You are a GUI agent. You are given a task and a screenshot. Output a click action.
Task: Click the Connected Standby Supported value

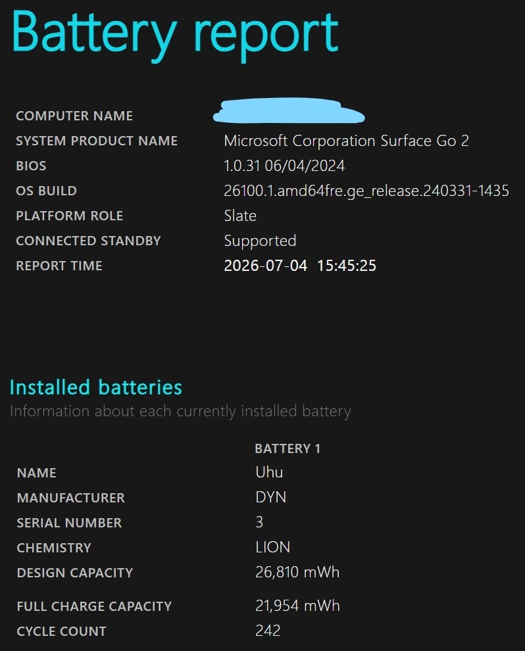(x=260, y=241)
